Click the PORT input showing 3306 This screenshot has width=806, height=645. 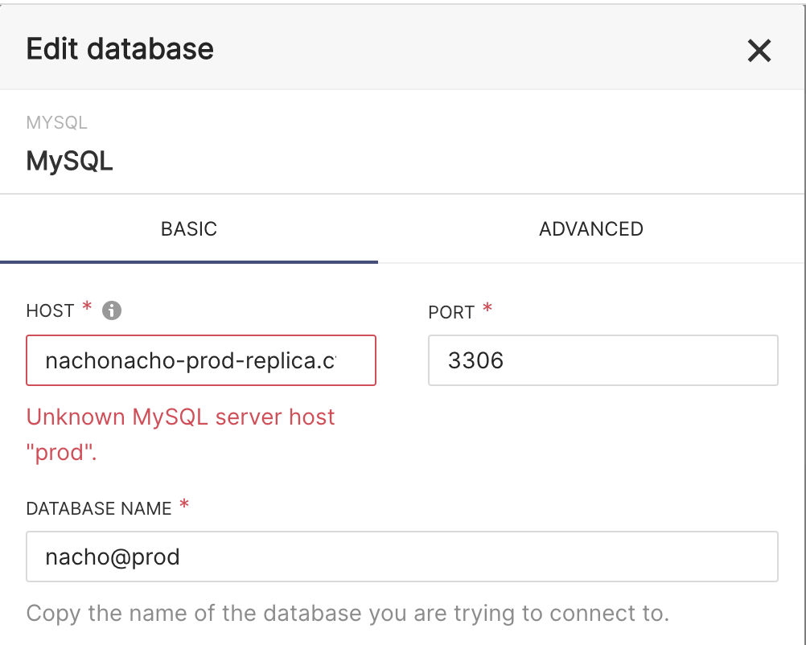pos(602,360)
